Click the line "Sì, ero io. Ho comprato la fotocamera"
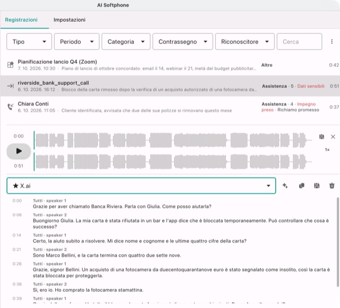340x308 pixels. (x=88, y=290)
